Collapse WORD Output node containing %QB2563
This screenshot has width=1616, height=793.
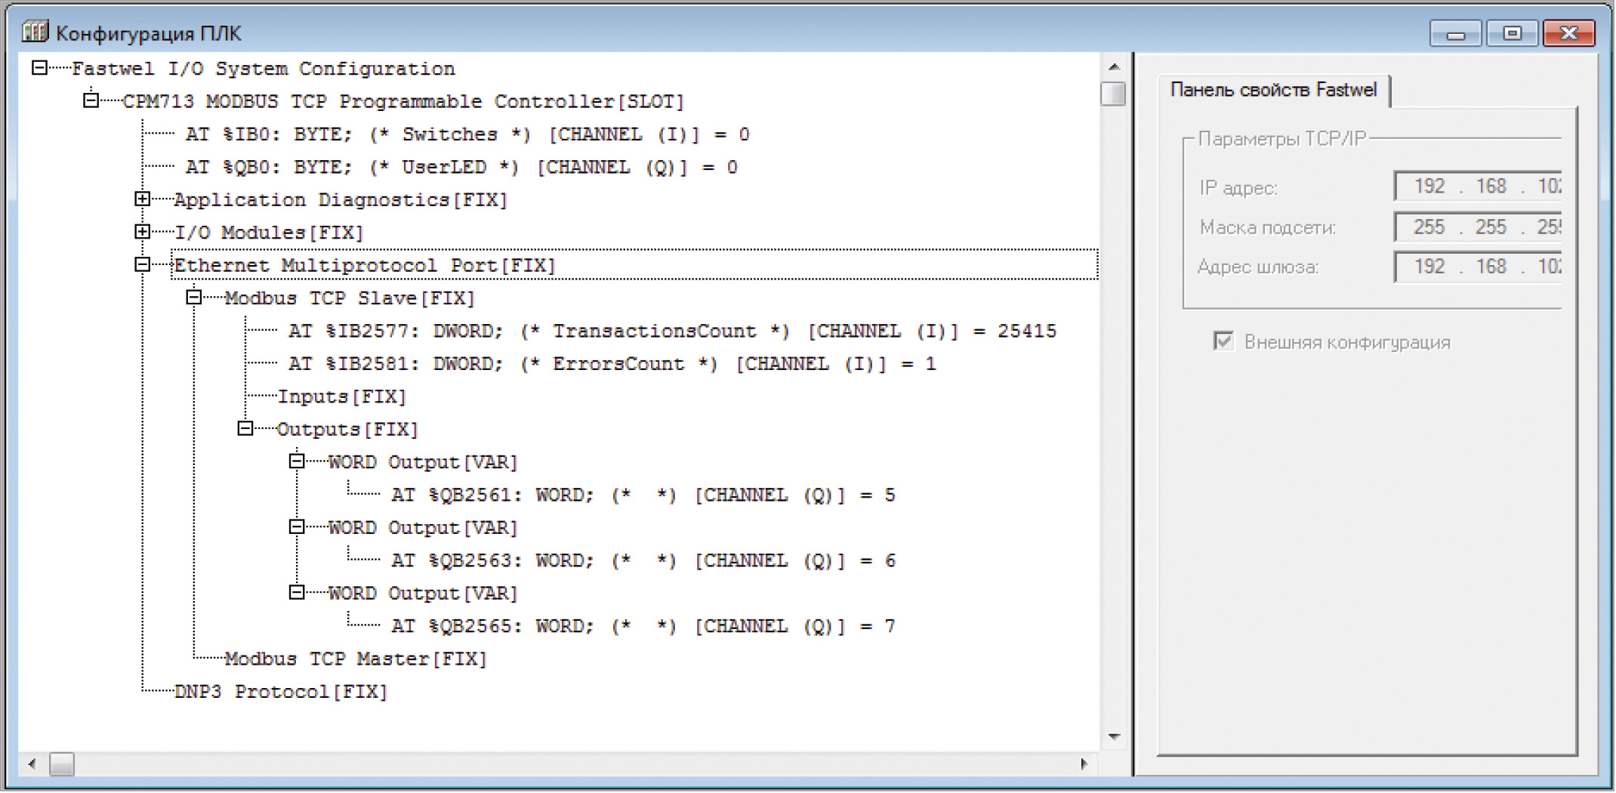[x=297, y=527]
